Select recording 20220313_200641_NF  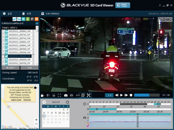point(19,42)
